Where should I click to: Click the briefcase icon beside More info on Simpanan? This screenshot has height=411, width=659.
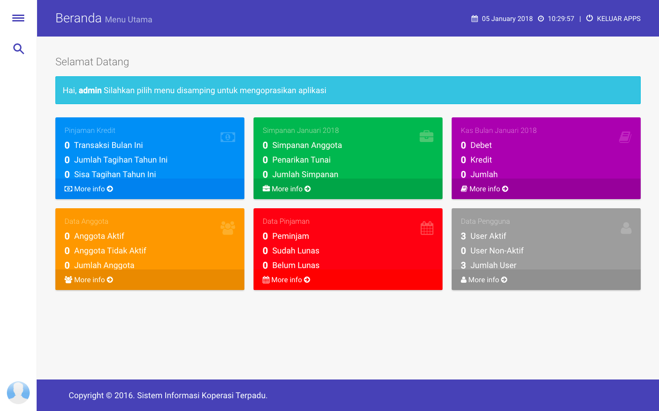[266, 188]
